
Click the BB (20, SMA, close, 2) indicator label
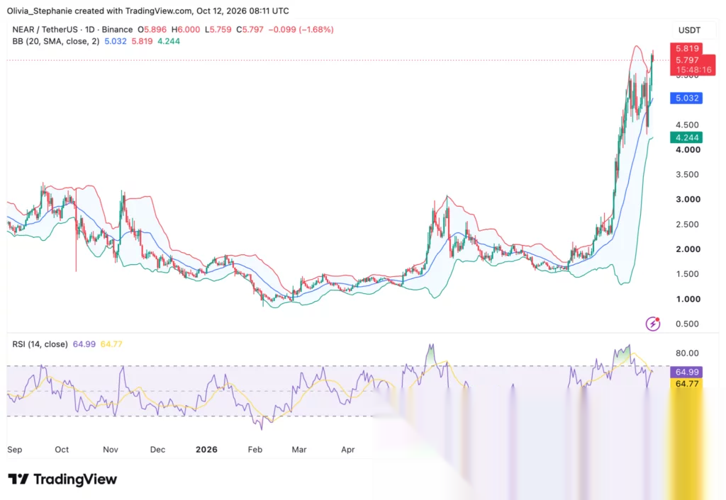point(55,41)
